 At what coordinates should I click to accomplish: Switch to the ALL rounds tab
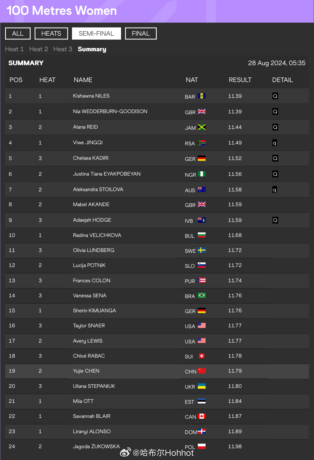(18, 34)
